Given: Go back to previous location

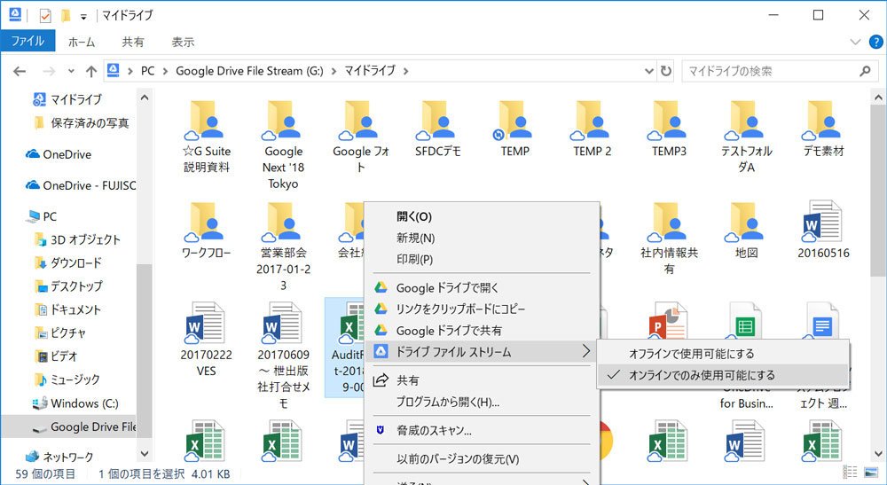Looking at the screenshot, I should (x=20, y=71).
